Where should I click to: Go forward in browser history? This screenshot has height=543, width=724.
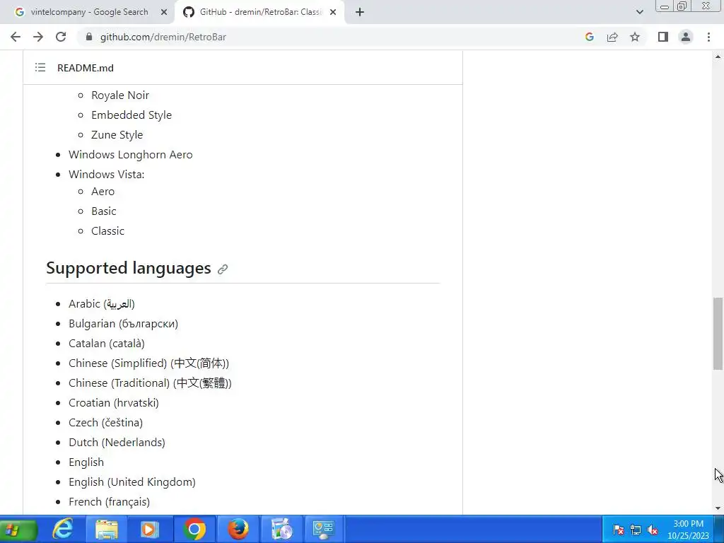38,37
